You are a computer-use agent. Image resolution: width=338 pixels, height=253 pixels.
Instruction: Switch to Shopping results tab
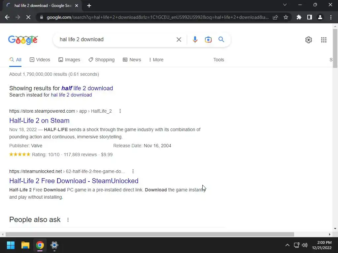click(101, 60)
